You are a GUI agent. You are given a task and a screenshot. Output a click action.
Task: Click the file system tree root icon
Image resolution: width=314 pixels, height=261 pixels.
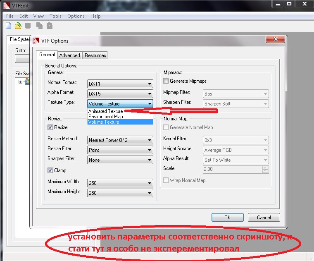point(27,81)
